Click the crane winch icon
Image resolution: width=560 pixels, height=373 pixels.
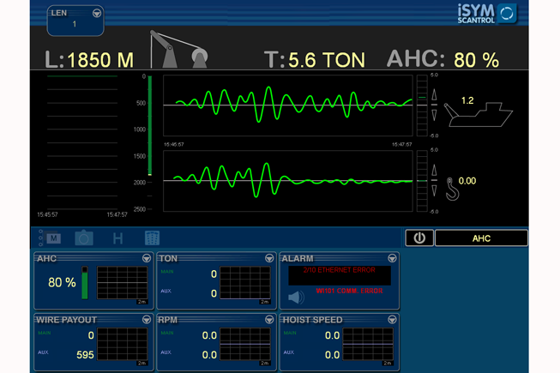pos(178,50)
